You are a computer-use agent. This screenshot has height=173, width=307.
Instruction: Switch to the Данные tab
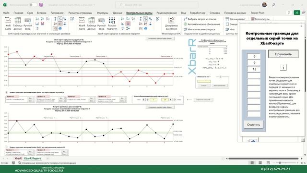[x=118, y=13]
